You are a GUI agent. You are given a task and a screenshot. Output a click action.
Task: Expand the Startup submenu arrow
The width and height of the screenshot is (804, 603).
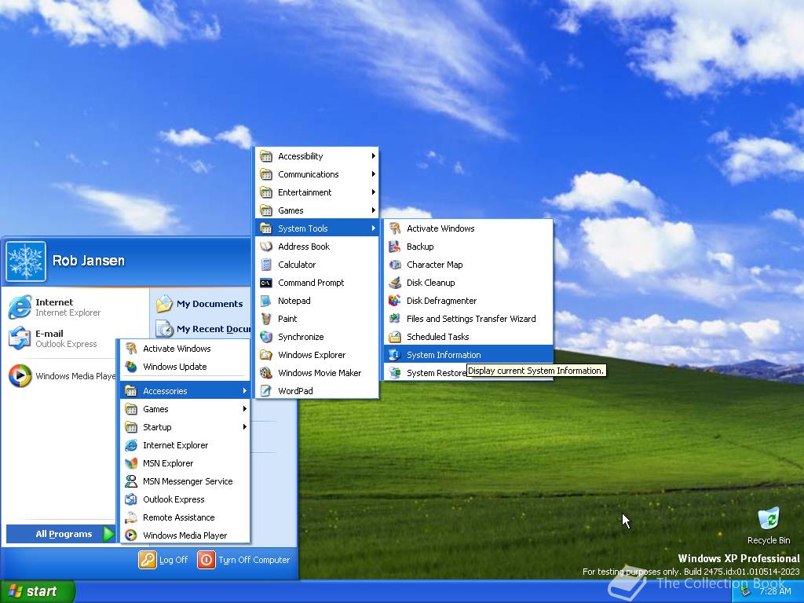245,427
